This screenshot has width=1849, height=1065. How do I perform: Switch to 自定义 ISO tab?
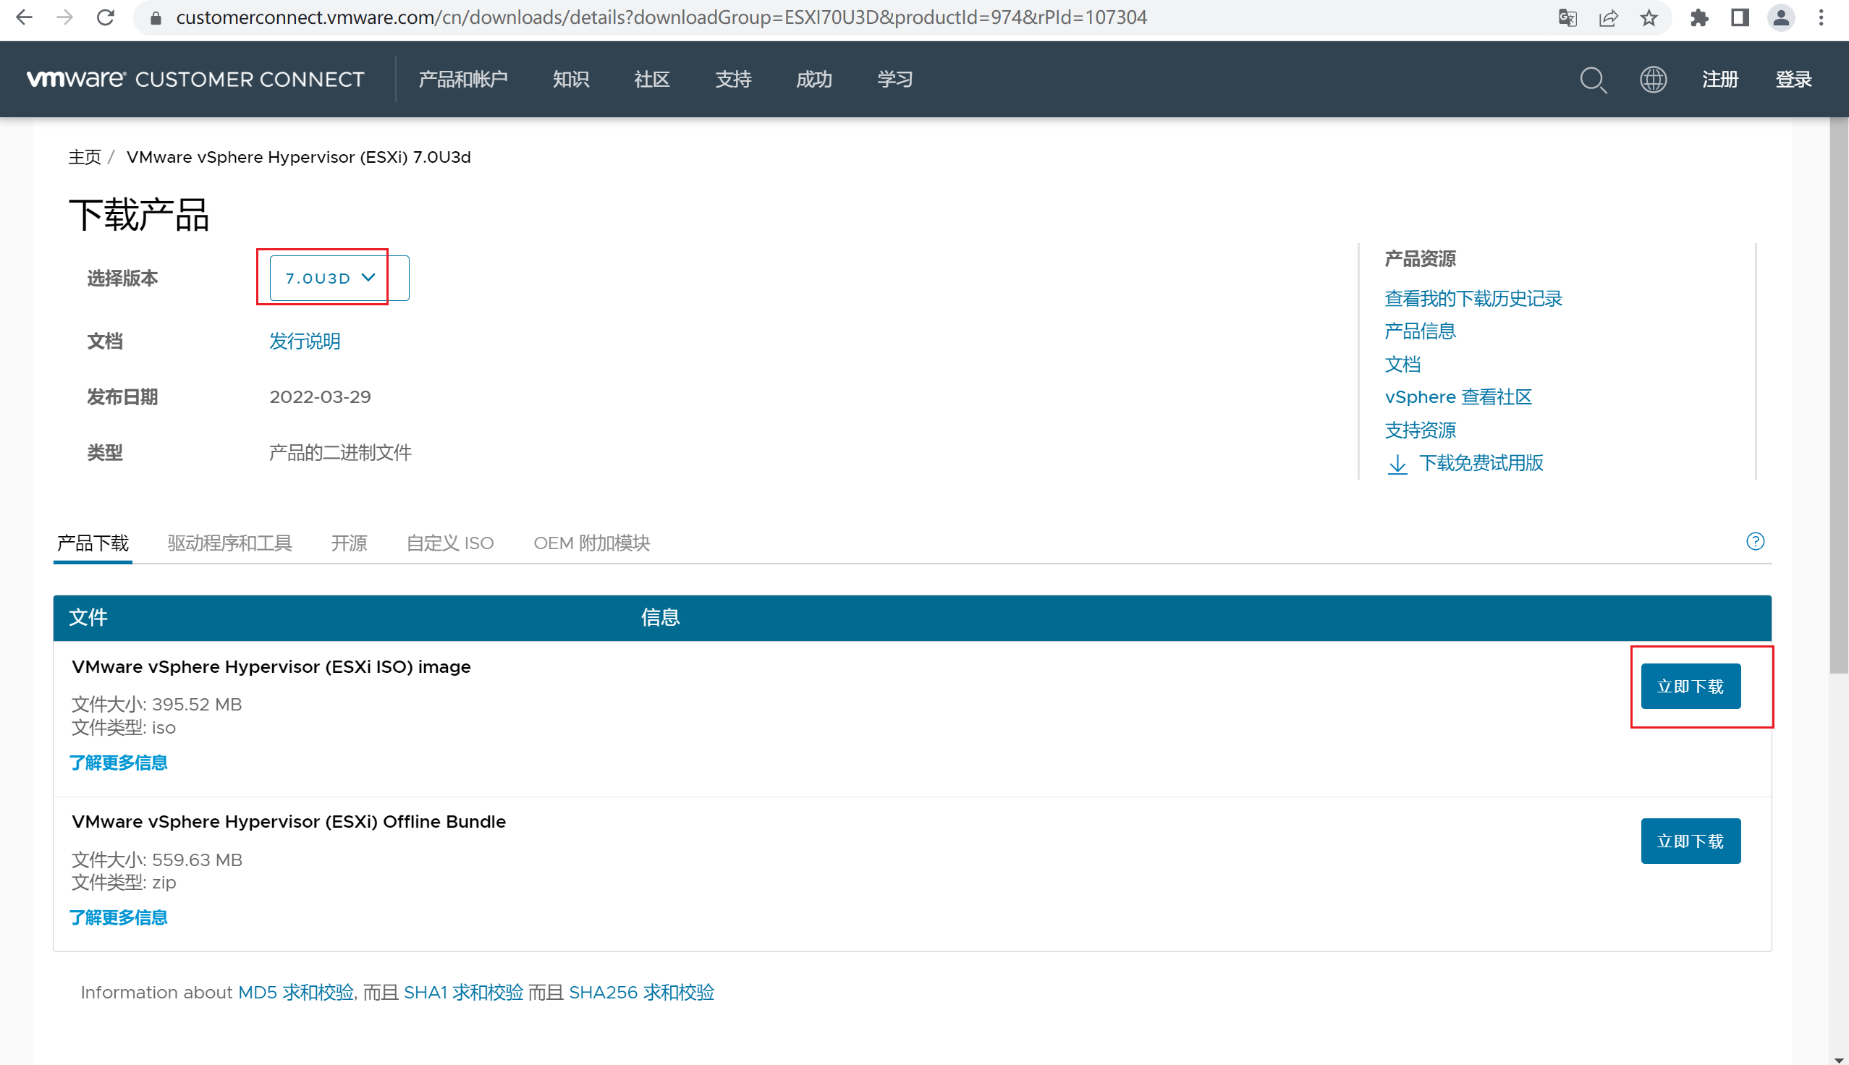pyautogui.click(x=450, y=543)
